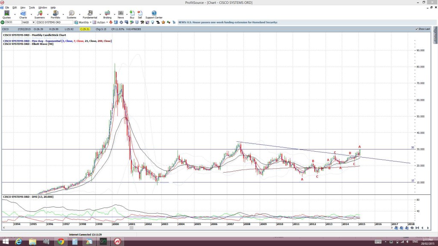Click the Monthly CandleStick Chart title label
The height and width of the screenshot is (246, 438).
point(34,35)
